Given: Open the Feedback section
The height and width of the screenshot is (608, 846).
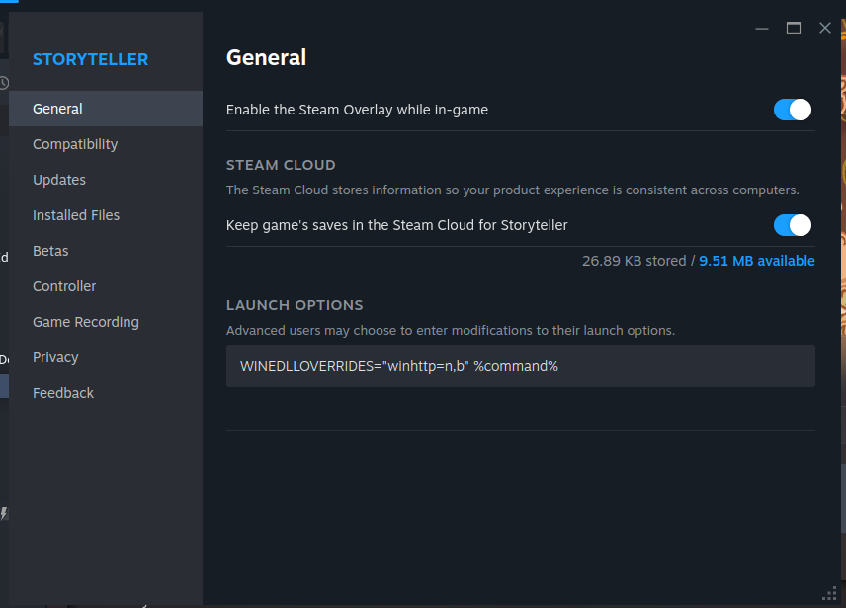Looking at the screenshot, I should click(x=63, y=393).
